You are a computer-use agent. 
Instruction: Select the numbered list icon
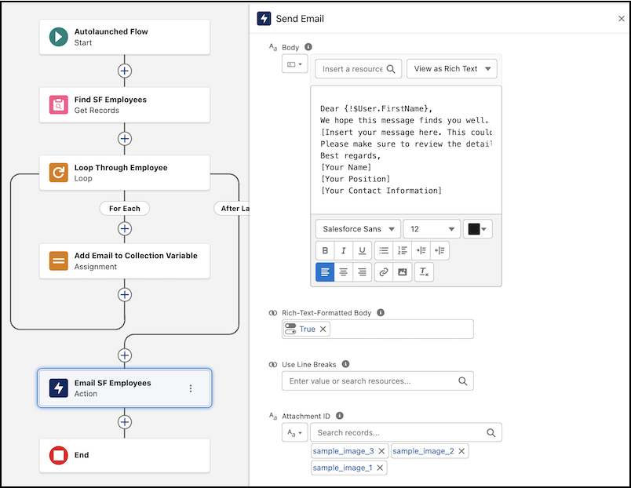click(x=403, y=251)
